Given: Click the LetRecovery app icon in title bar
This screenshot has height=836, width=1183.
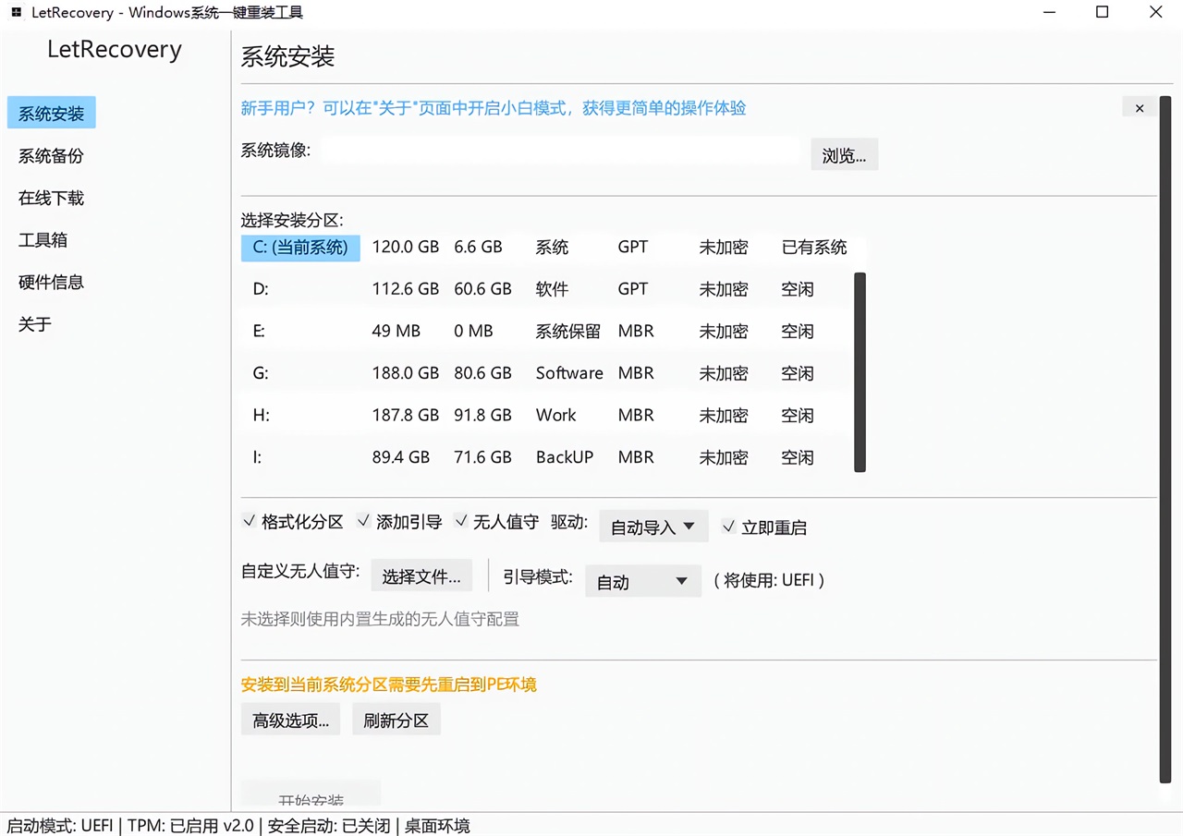Looking at the screenshot, I should (16, 13).
